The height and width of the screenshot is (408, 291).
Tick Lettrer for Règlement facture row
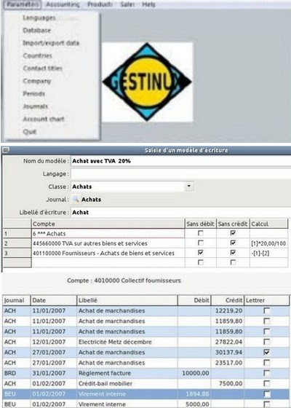[266, 373]
